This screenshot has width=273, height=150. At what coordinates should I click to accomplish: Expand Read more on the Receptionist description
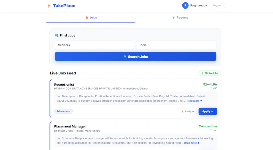pyautogui.click(x=194, y=101)
